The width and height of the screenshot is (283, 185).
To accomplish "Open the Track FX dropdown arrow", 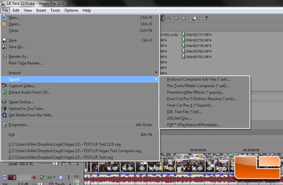I will point(55,177).
